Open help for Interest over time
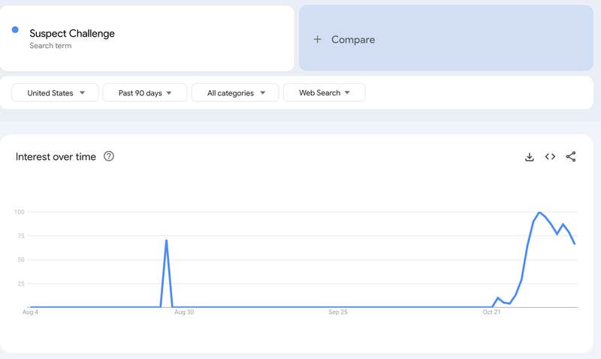Screen dimensions: 601x359 pyautogui.click(x=109, y=157)
